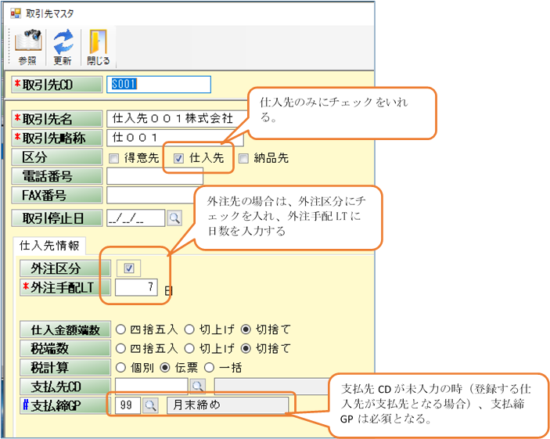Click the search icon beside 支払先CD
This screenshot has width=550, height=439.
[197, 386]
